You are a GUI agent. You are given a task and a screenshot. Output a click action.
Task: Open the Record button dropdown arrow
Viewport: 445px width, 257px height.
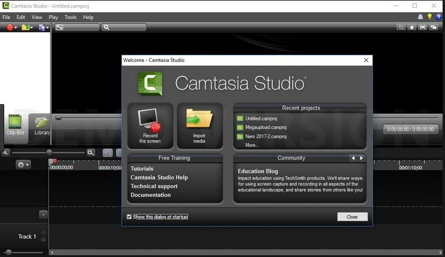(16, 28)
